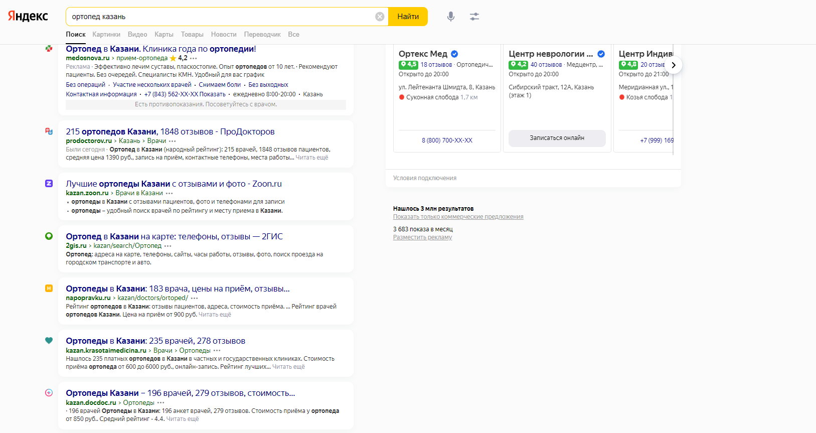Click Центр неврологии verified badge icon
816x433 pixels.
coord(601,54)
